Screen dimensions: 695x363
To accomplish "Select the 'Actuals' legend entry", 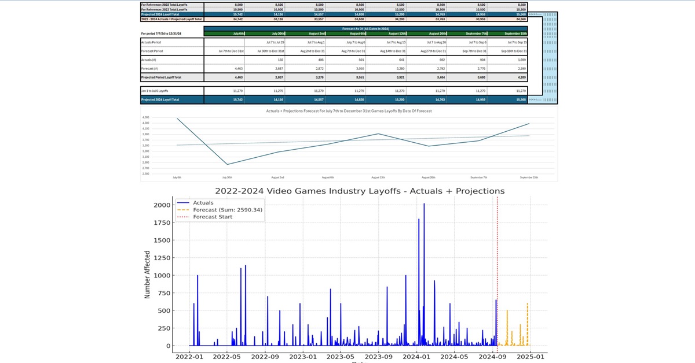I will tap(203, 203).
